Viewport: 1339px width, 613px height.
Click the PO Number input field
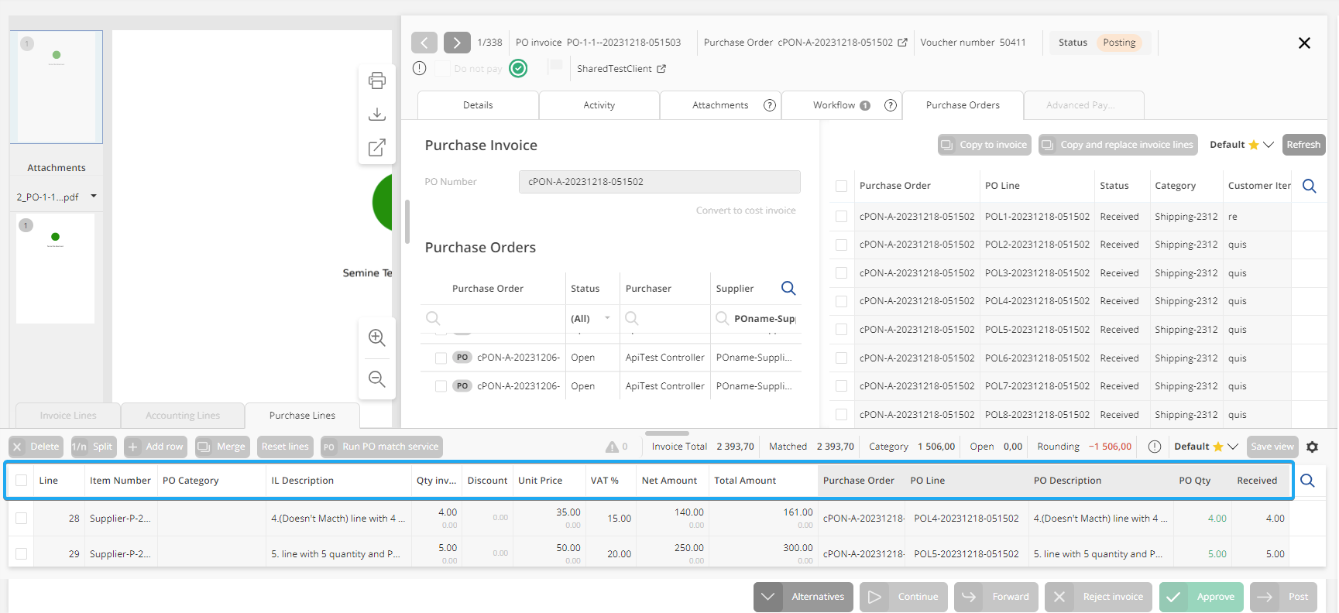tap(659, 182)
